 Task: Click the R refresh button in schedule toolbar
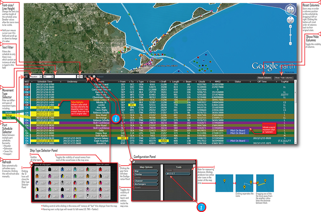click(27, 77)
